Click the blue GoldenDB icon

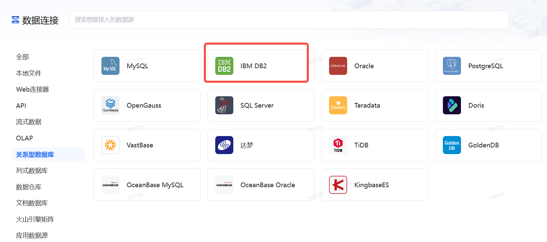point(452,145)
